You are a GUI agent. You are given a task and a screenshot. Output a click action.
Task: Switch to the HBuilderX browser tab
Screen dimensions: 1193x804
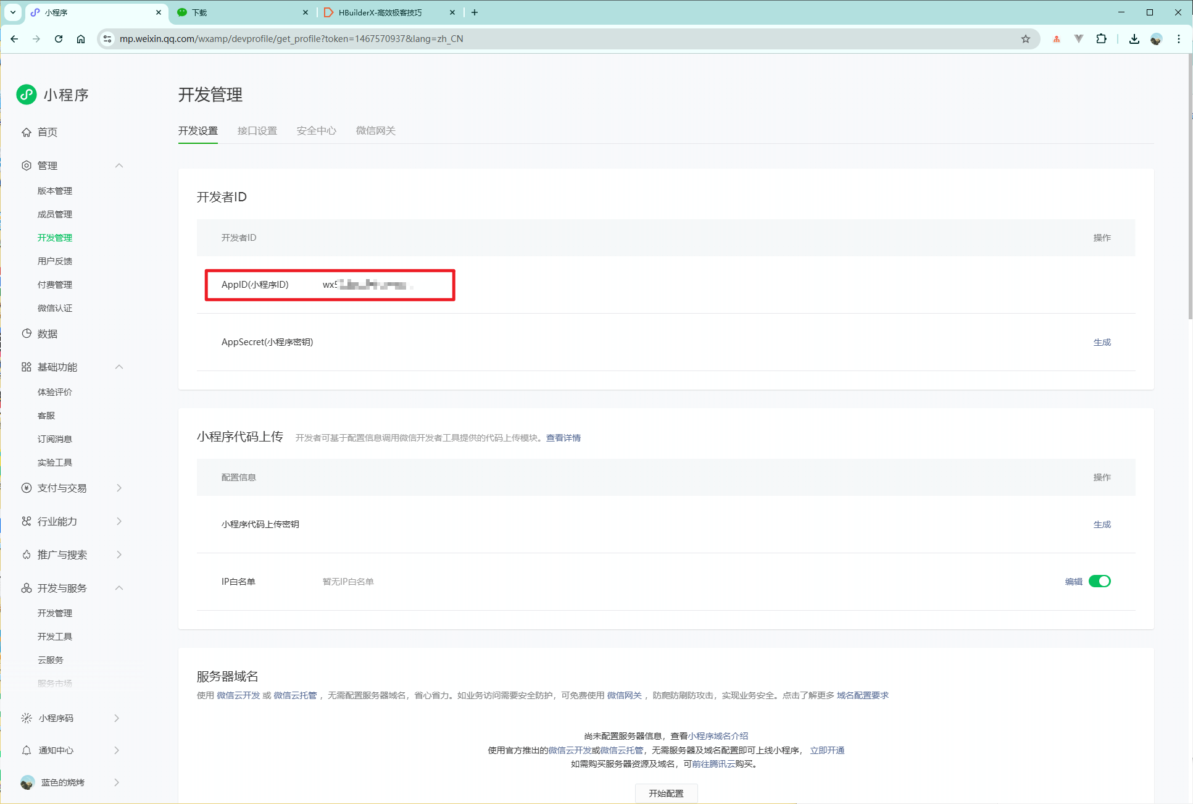(389, 12)
